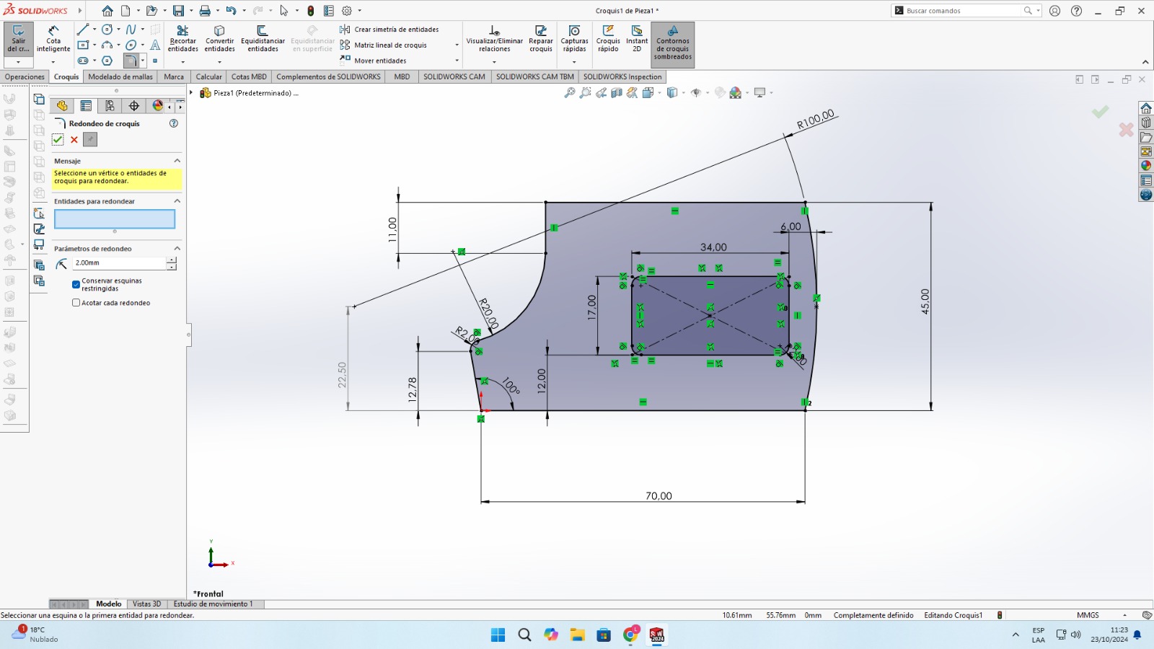Image resolution: width=1154 pixels, height=649 pixels.
Task: Click the fillet radius input field
Action: pyautogui.click(x=119, y=263)
